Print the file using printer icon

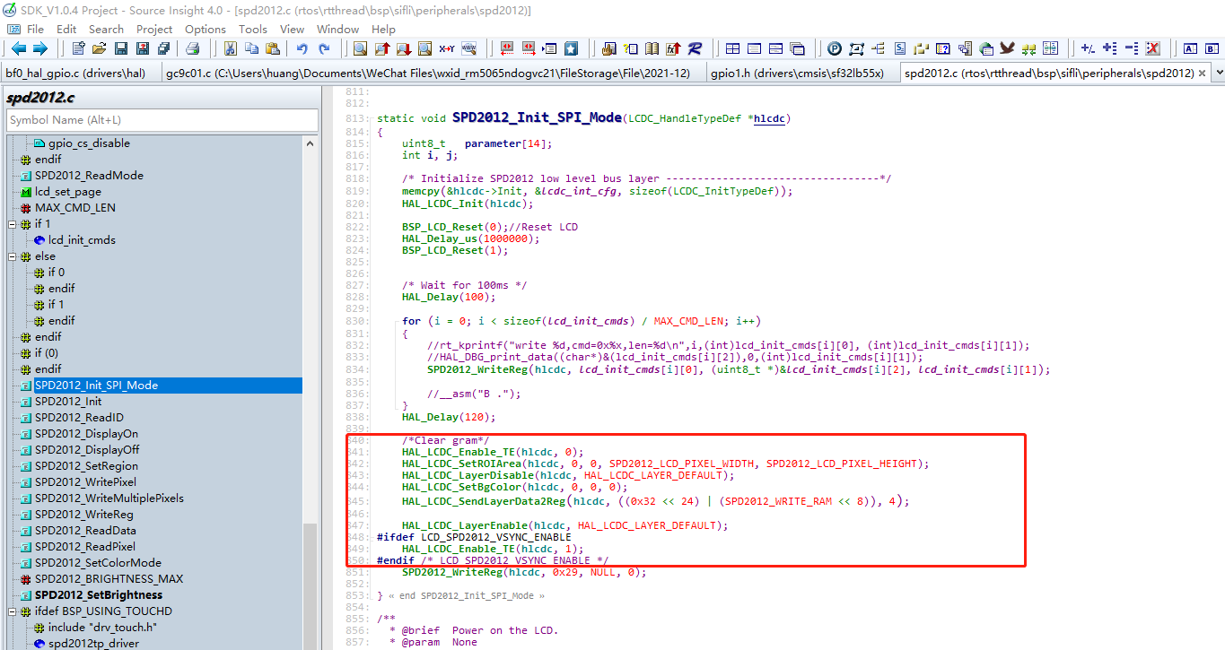192,48
